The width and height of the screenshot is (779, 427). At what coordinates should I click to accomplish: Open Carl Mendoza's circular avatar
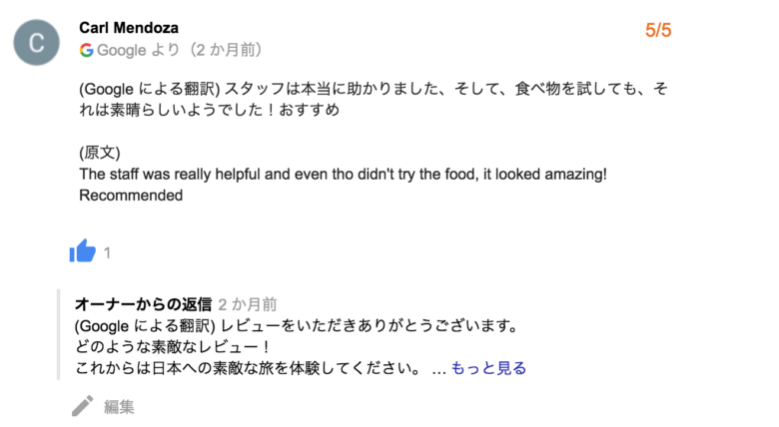(37, 43)
